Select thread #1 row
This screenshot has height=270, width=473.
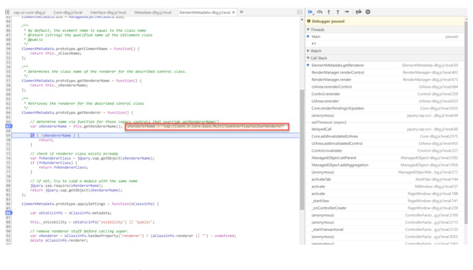click(x=385, y=43)
